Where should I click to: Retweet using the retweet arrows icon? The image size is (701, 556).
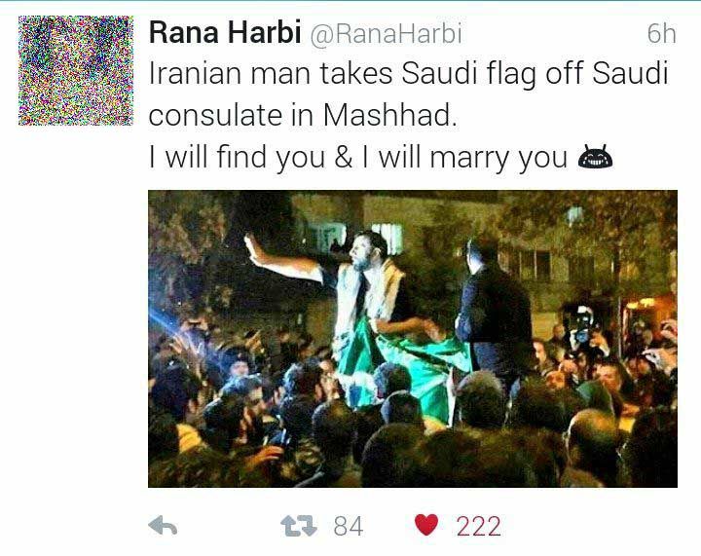tap(299, 526)
